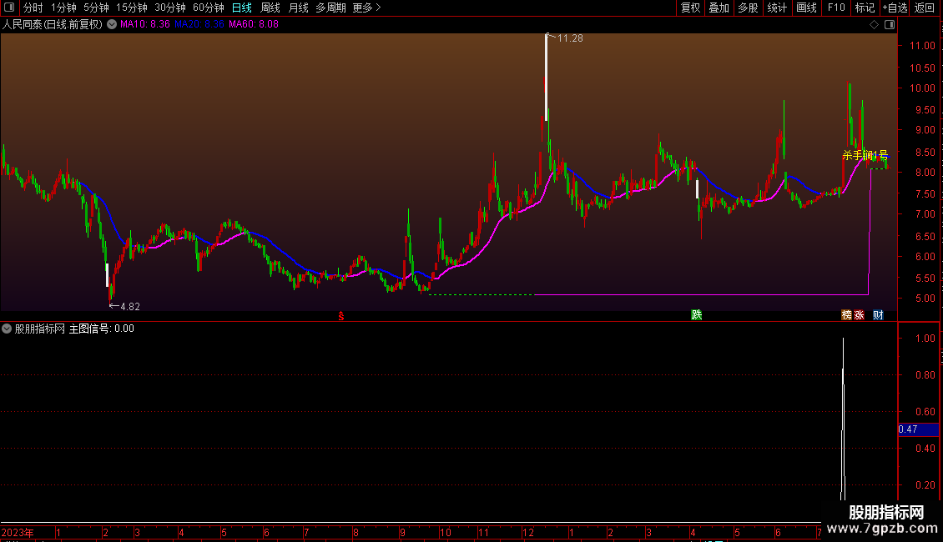Open the 更多 periods expander
The image size is (943, 542).
point(366,8)
